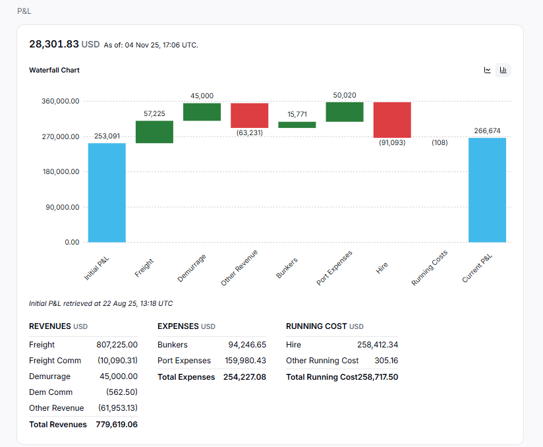Click the red Hire bar

coord(392,120)
